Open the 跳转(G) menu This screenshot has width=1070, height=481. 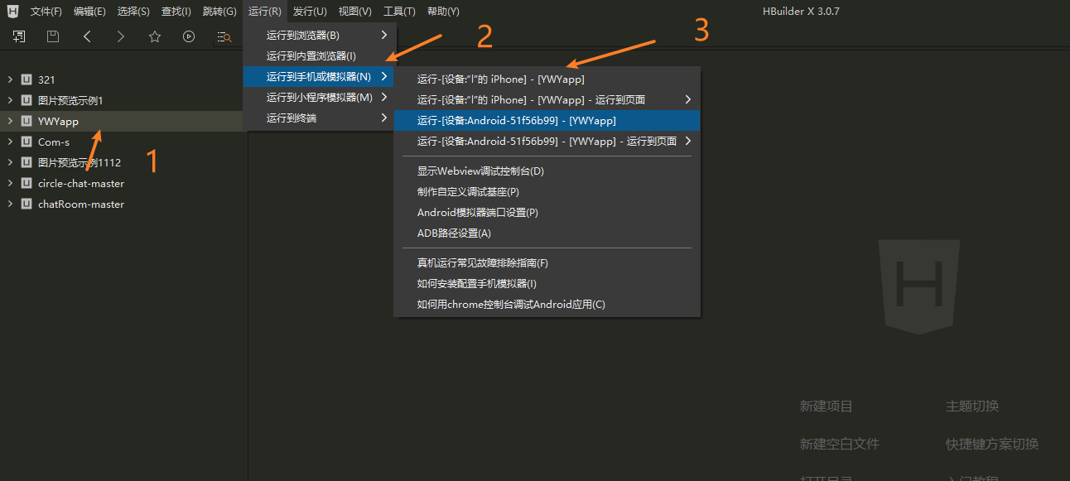tap(219, 12)
